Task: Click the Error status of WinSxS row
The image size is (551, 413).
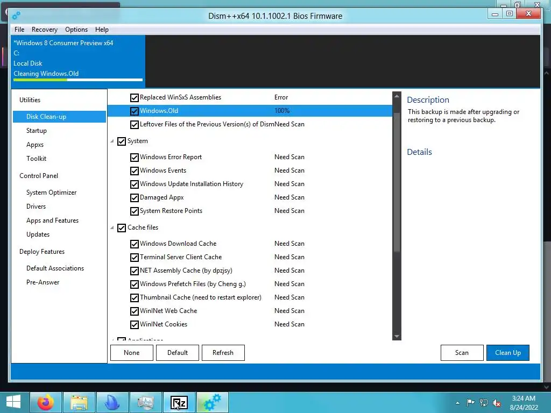Action: 281,97
